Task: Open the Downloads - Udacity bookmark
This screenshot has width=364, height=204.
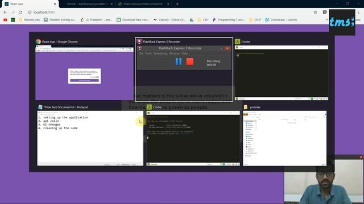Action: point(281,20)
